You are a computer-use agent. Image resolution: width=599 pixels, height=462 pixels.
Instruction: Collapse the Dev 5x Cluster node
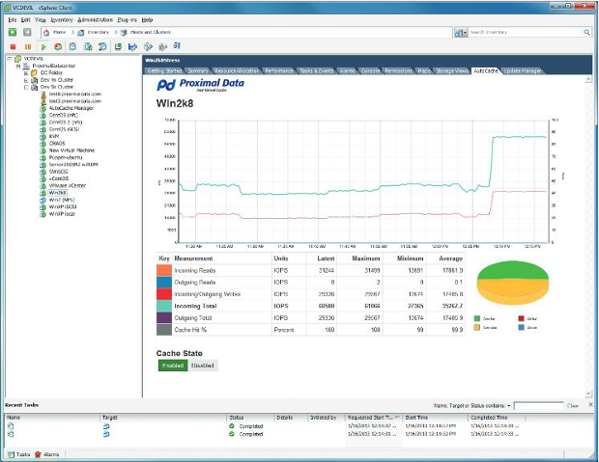point(26,87)
